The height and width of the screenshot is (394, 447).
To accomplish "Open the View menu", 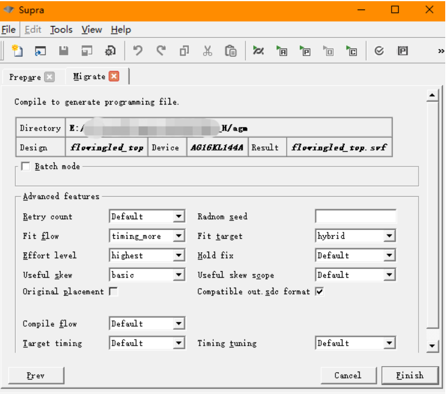I will pos(92,30).
